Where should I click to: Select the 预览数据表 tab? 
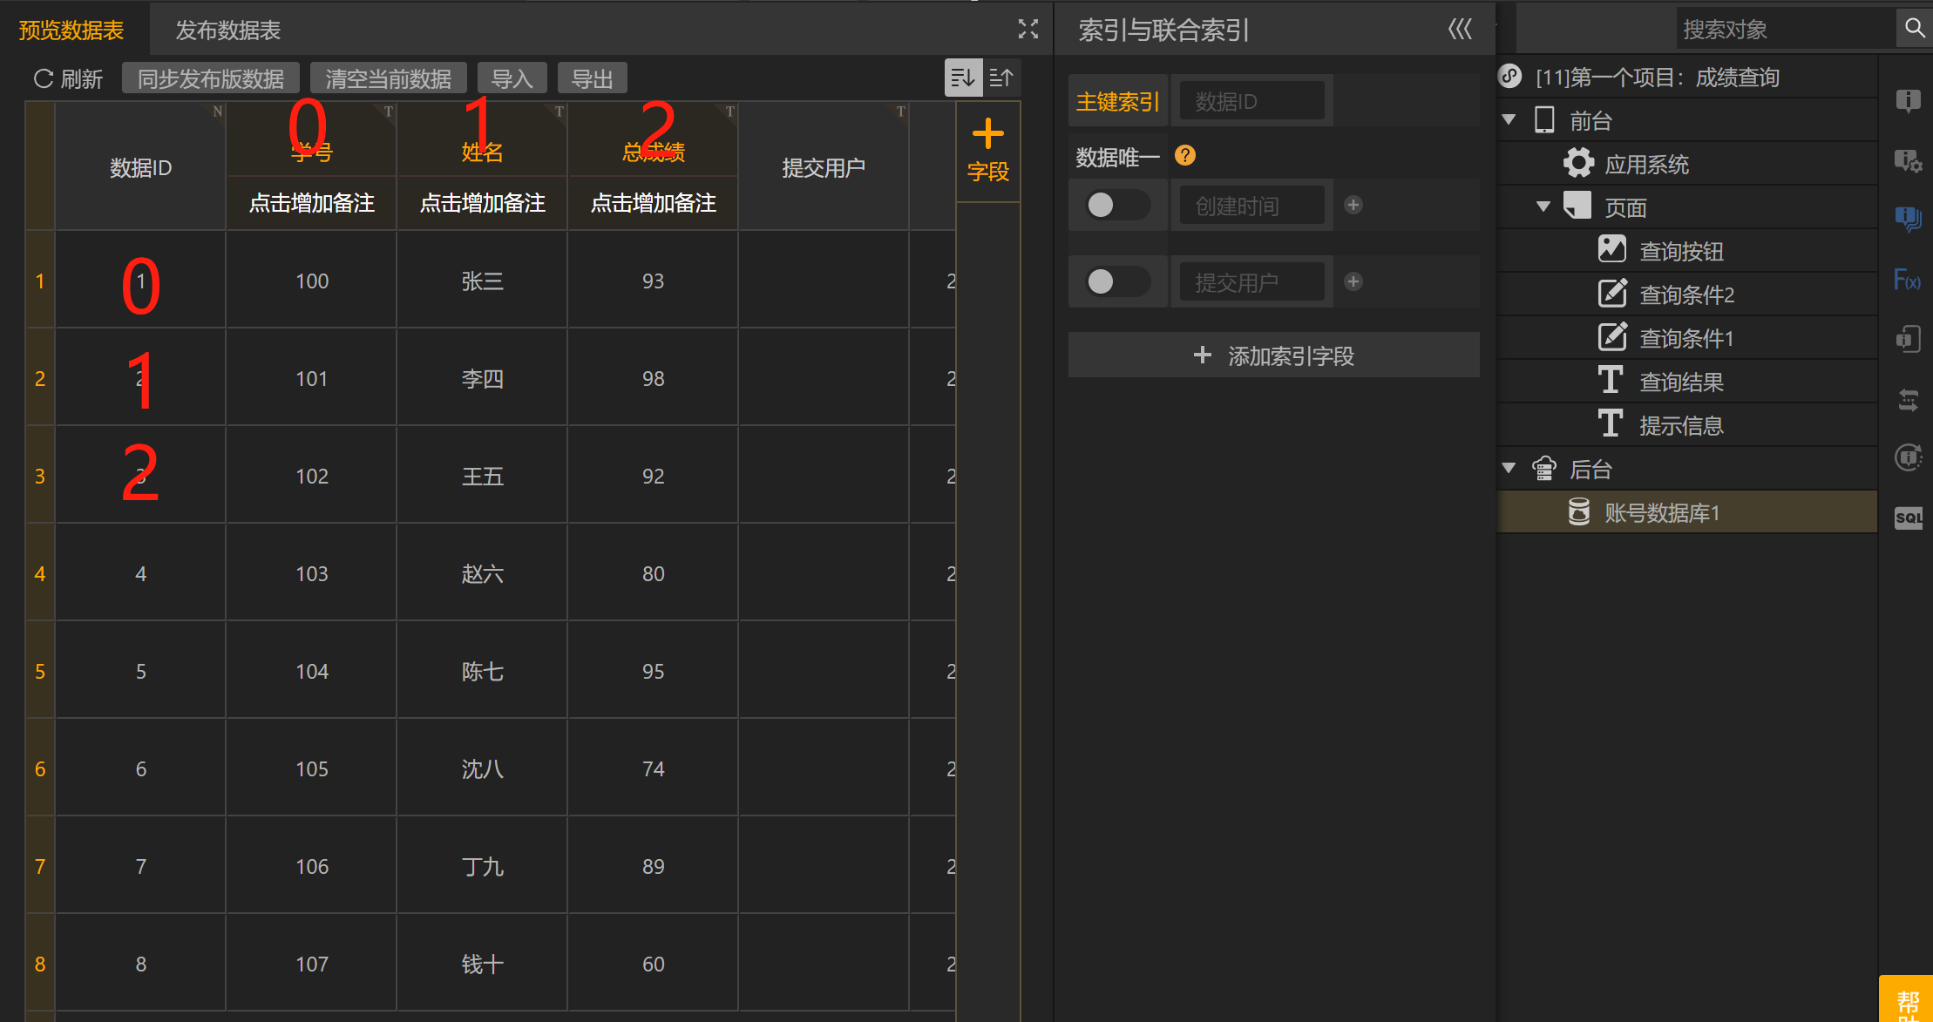pos(71,30)
